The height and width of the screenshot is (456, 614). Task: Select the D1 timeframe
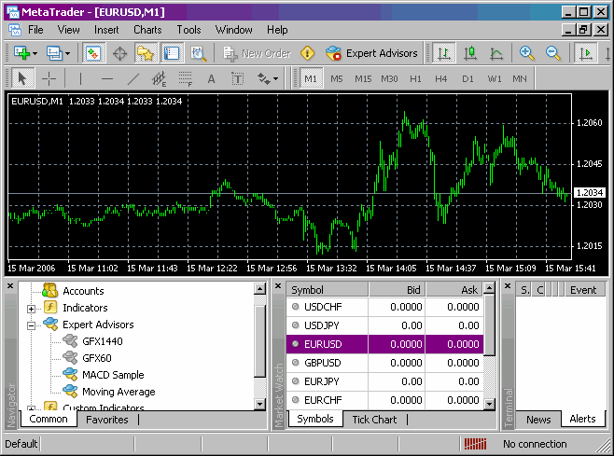point(467,78)
